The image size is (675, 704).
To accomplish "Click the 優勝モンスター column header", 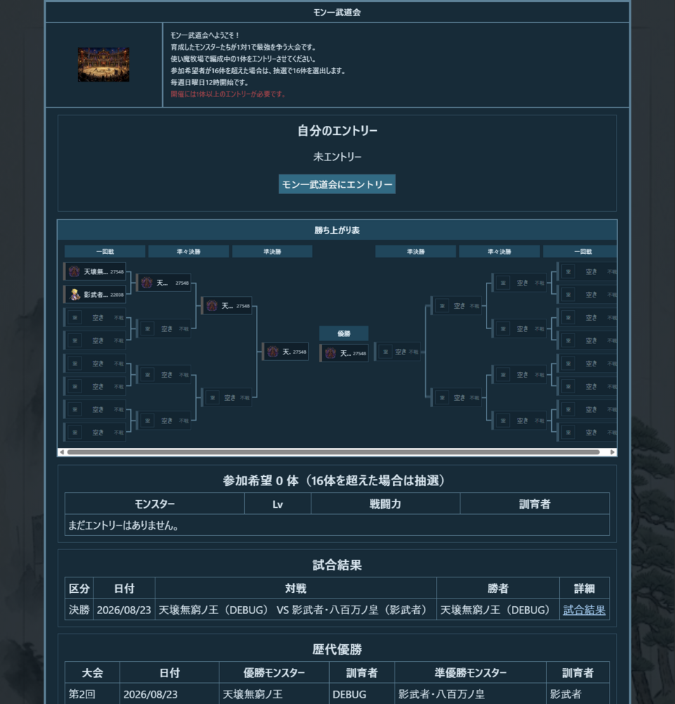I will point(274,672).
